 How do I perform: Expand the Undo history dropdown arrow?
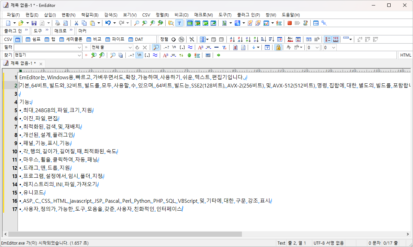click(x=114, y=23)
